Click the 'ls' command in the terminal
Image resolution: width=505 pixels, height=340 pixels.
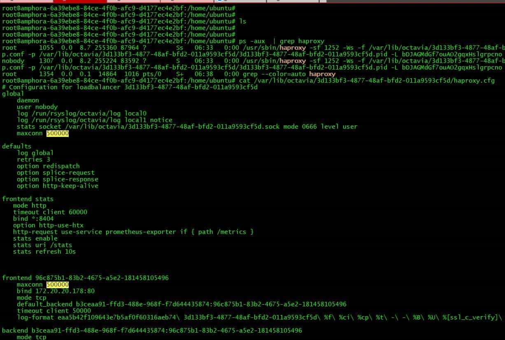point(242,21)
